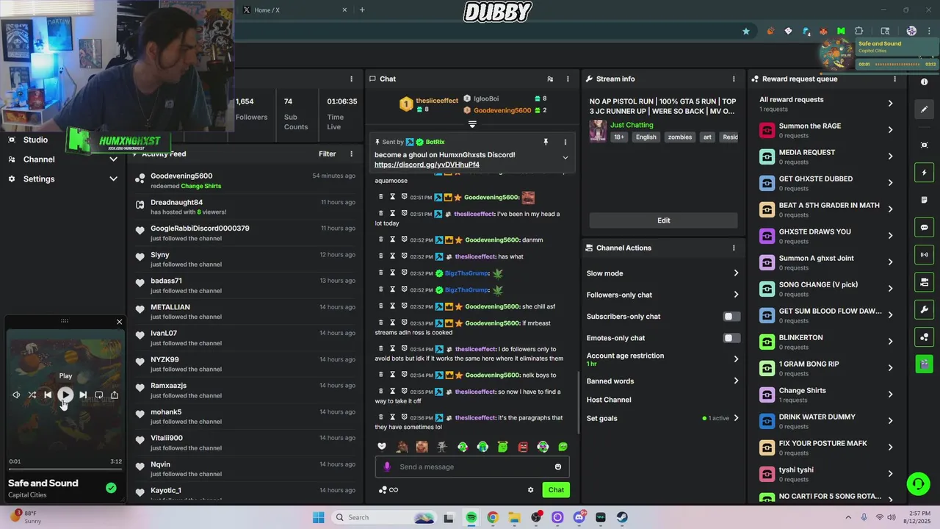Skip to next track in mini player

point(83,395)
